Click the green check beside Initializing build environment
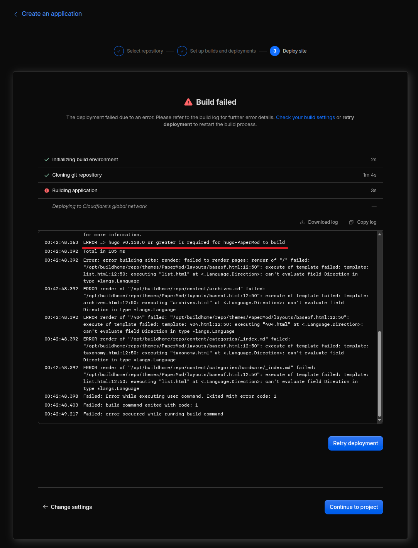The height and width of the screenshot is (548, 418). (47, 160)
